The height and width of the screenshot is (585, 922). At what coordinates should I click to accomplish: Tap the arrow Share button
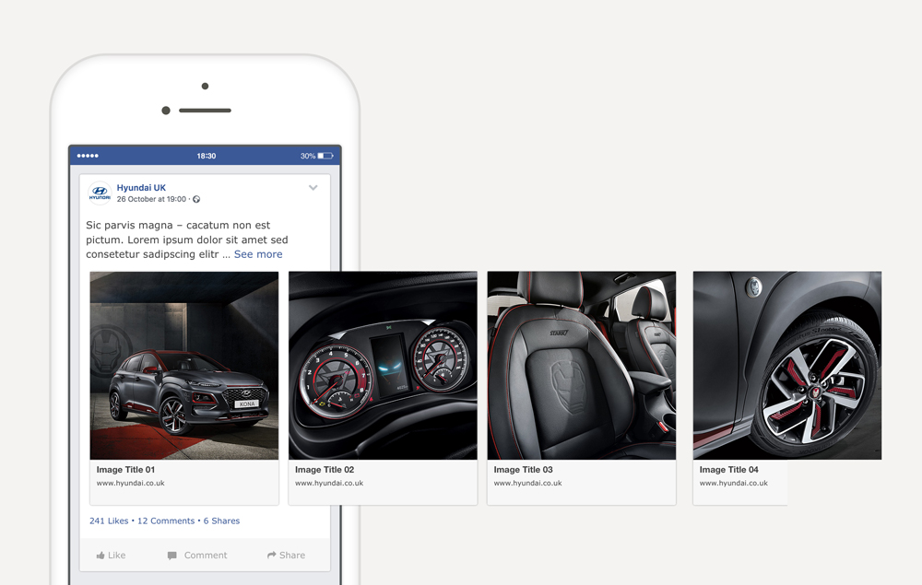coord(286,556)
